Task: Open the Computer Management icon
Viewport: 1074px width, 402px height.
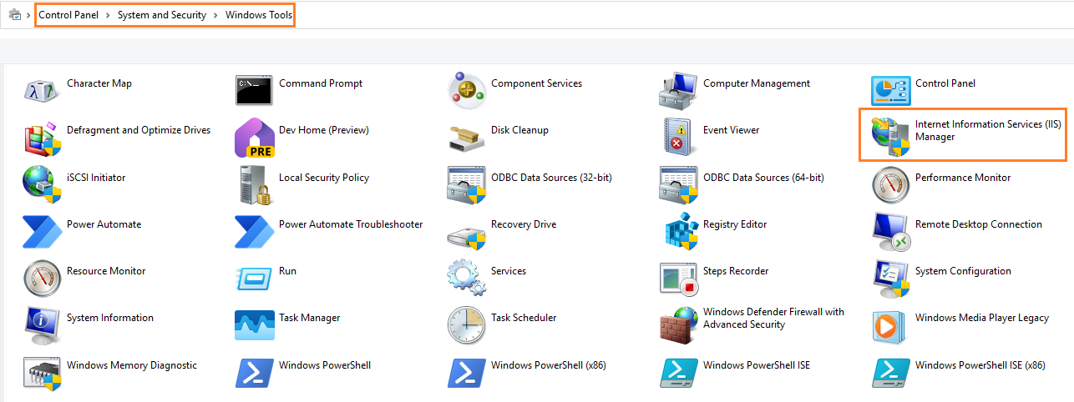Action: (x=679, y=89)
